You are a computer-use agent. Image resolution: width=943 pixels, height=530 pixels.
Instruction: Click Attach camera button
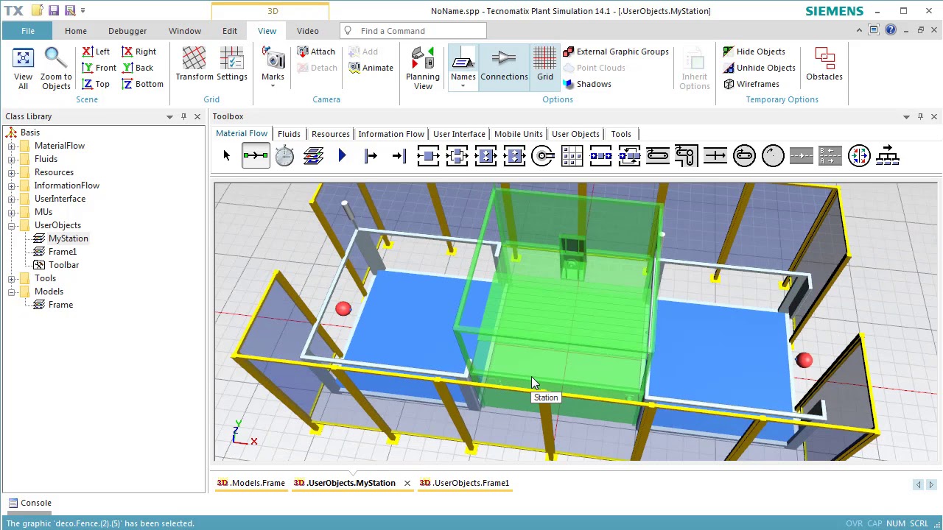pos(316,52)
